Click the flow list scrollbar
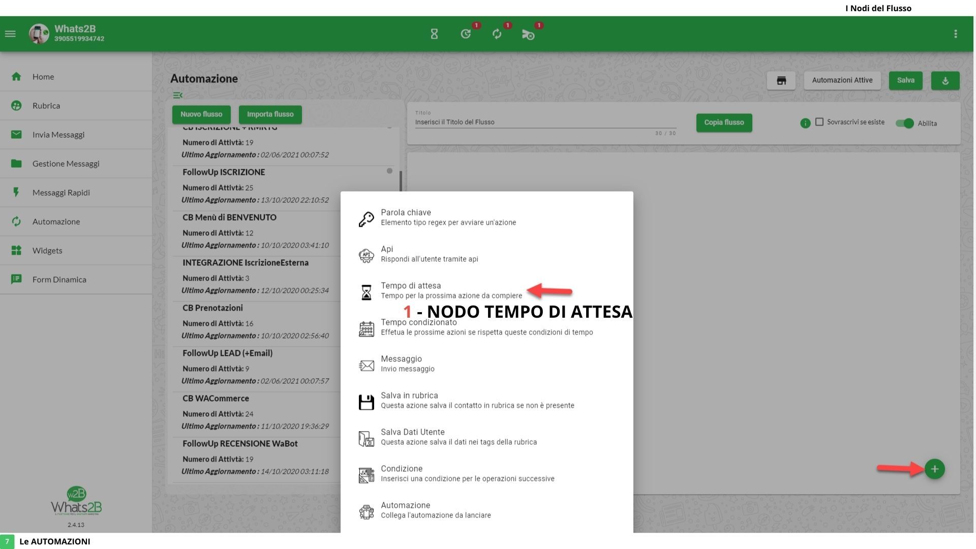Image resolution: width=976 pixels, height=549 pixels. point(401,181)
